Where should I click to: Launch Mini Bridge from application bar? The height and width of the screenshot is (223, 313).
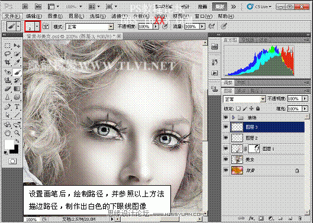click(38, 7)
